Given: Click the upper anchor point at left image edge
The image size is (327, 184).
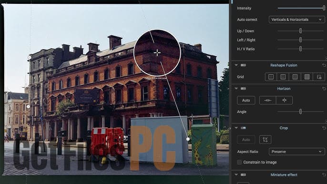Looking at the screenshot, I should (x=30, y=57).
